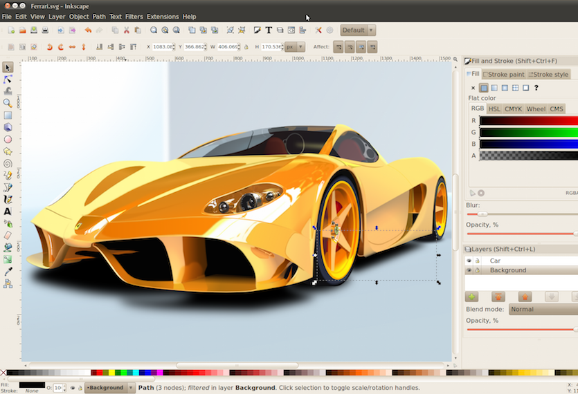The height and width of the screenshot is (394, 578).
Task: Select the Connector tool
Action: pyautogui.click(x=8, y=283)
